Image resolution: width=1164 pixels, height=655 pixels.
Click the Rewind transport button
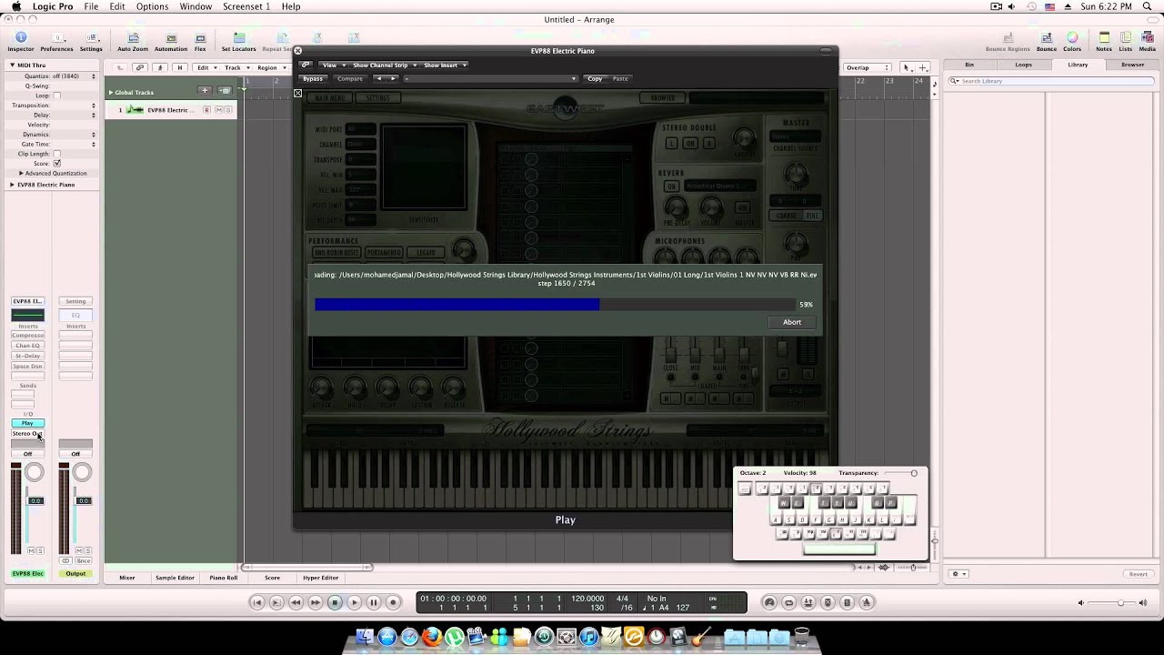click(x=296, y=602)
